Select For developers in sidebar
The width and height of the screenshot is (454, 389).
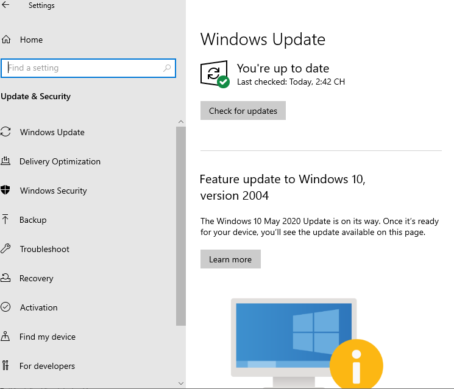[x=47, y=366]
